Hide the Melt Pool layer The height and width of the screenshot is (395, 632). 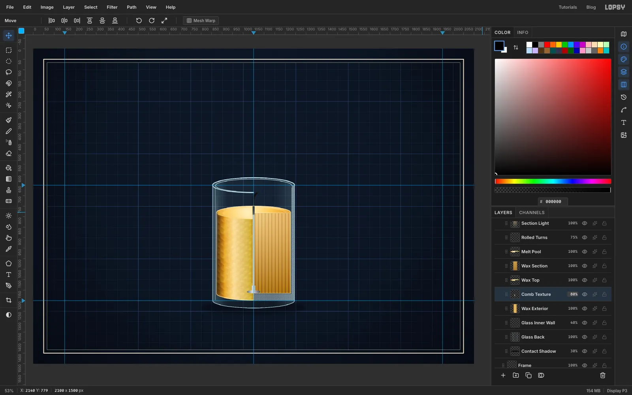(x=585, y=252)
